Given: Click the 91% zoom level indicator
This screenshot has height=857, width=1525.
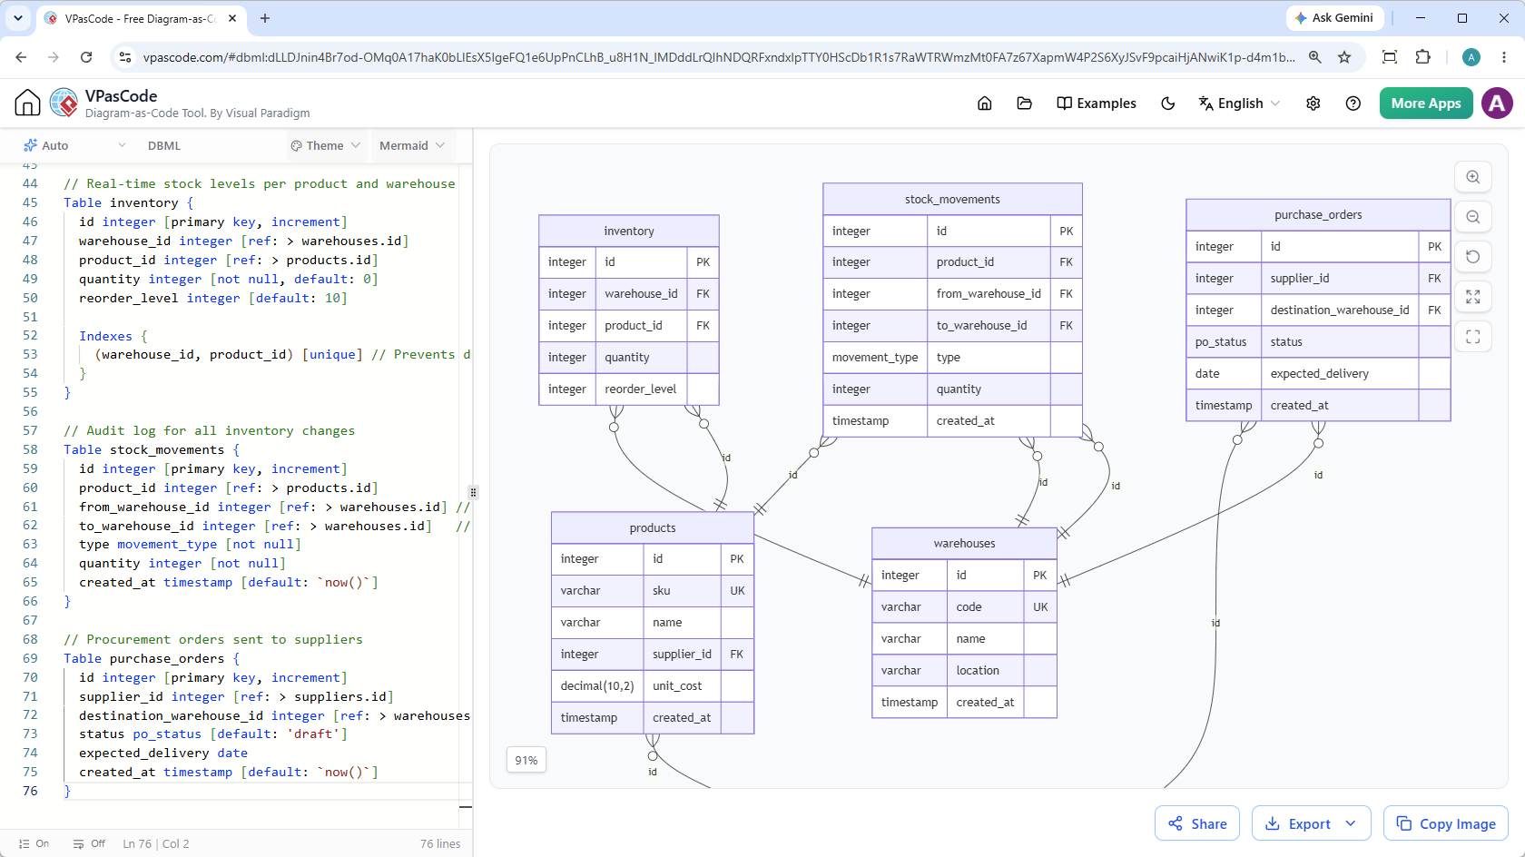Looking at the screenshot, I should [x=526, y=760].
